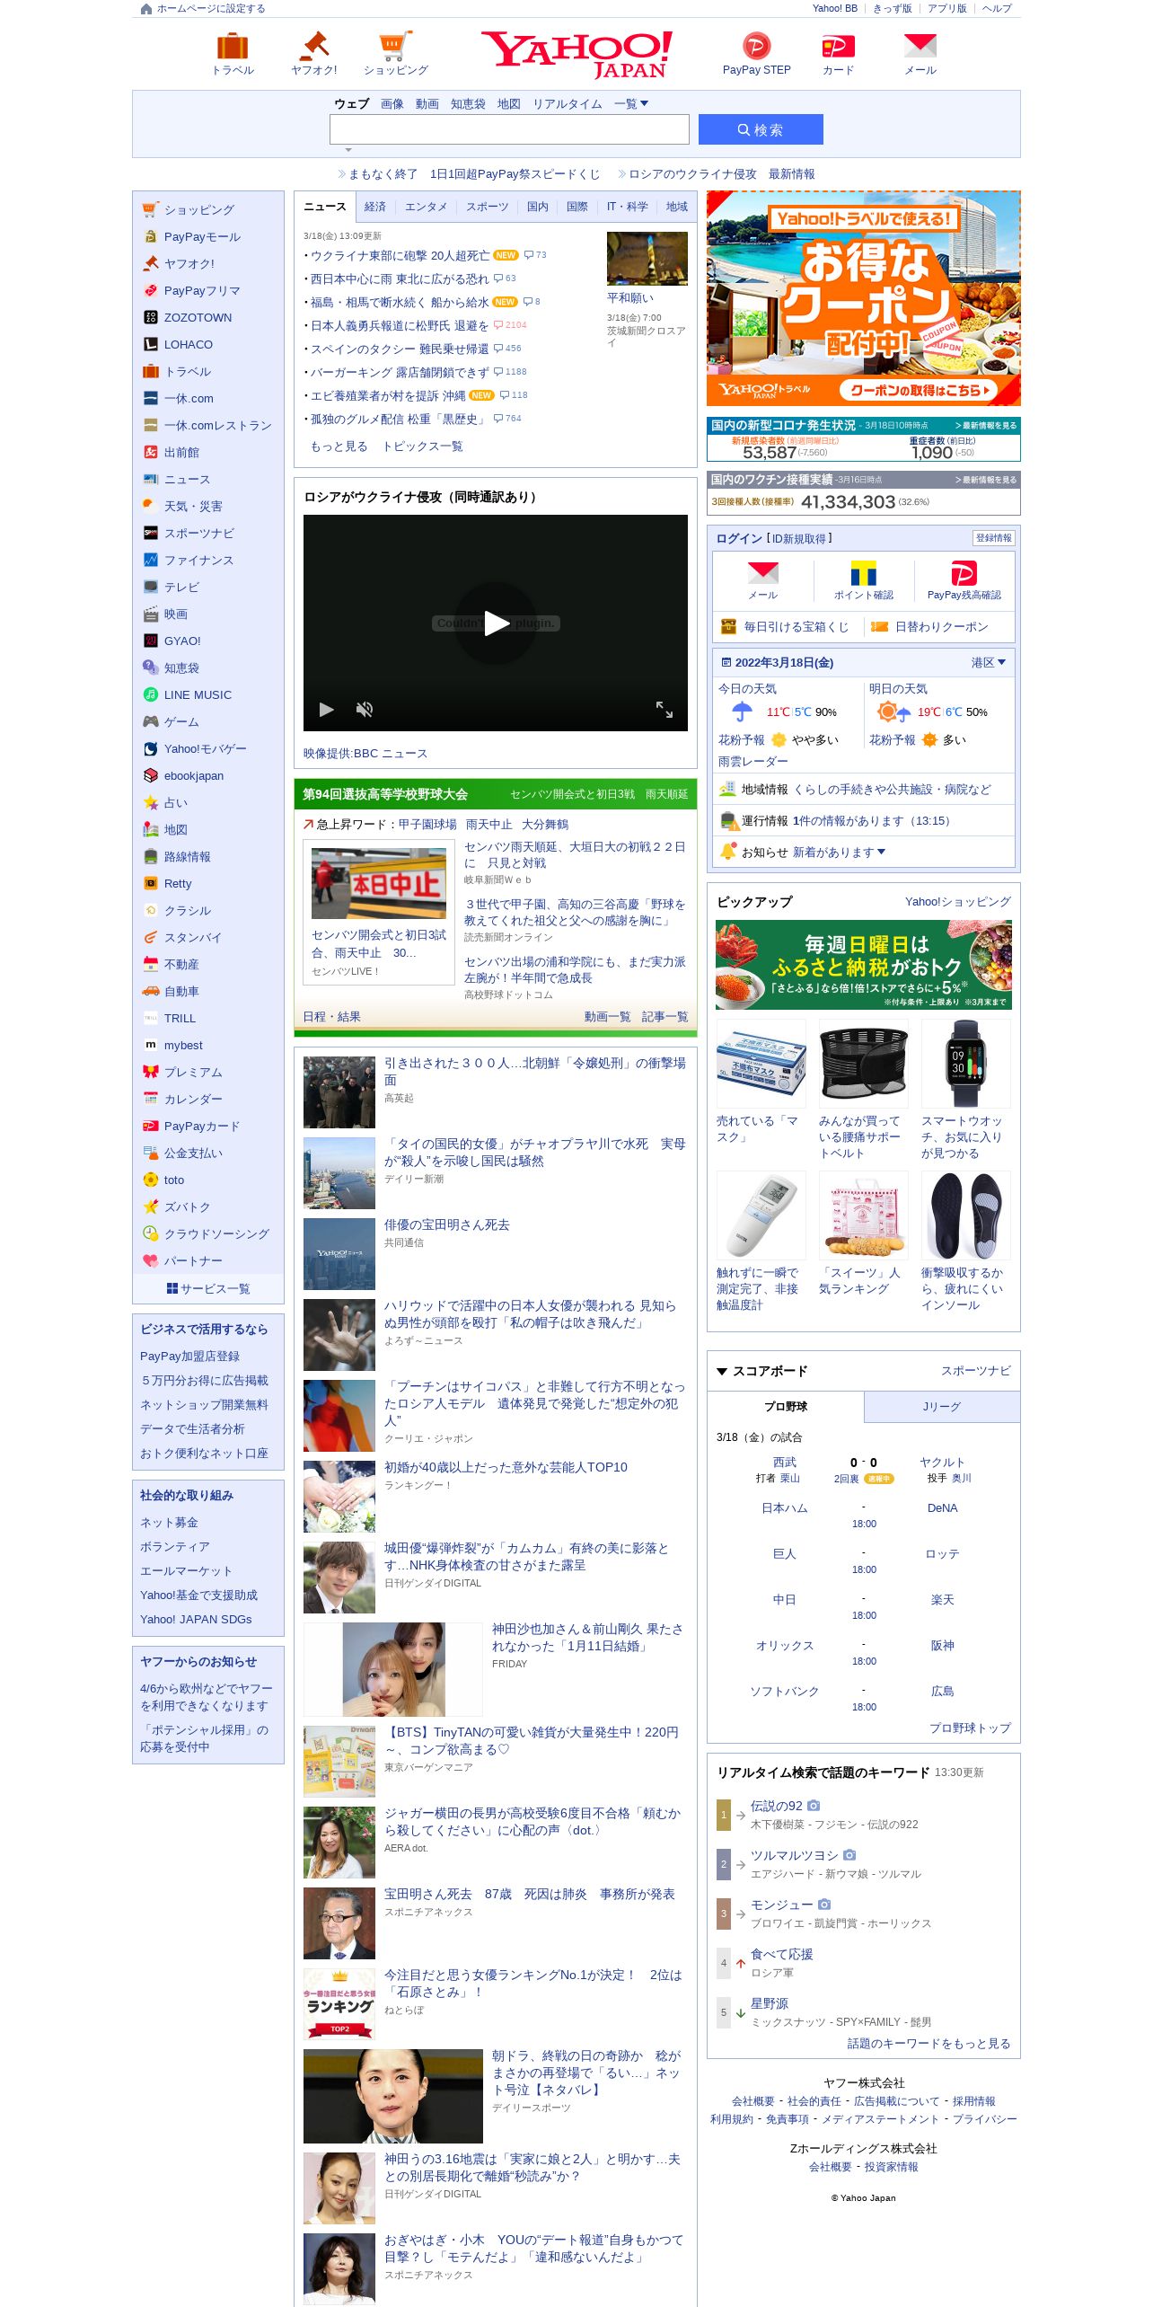Switch to the エンタメ news tab
Screen dimensions: 1153x2307
(426, 207)
